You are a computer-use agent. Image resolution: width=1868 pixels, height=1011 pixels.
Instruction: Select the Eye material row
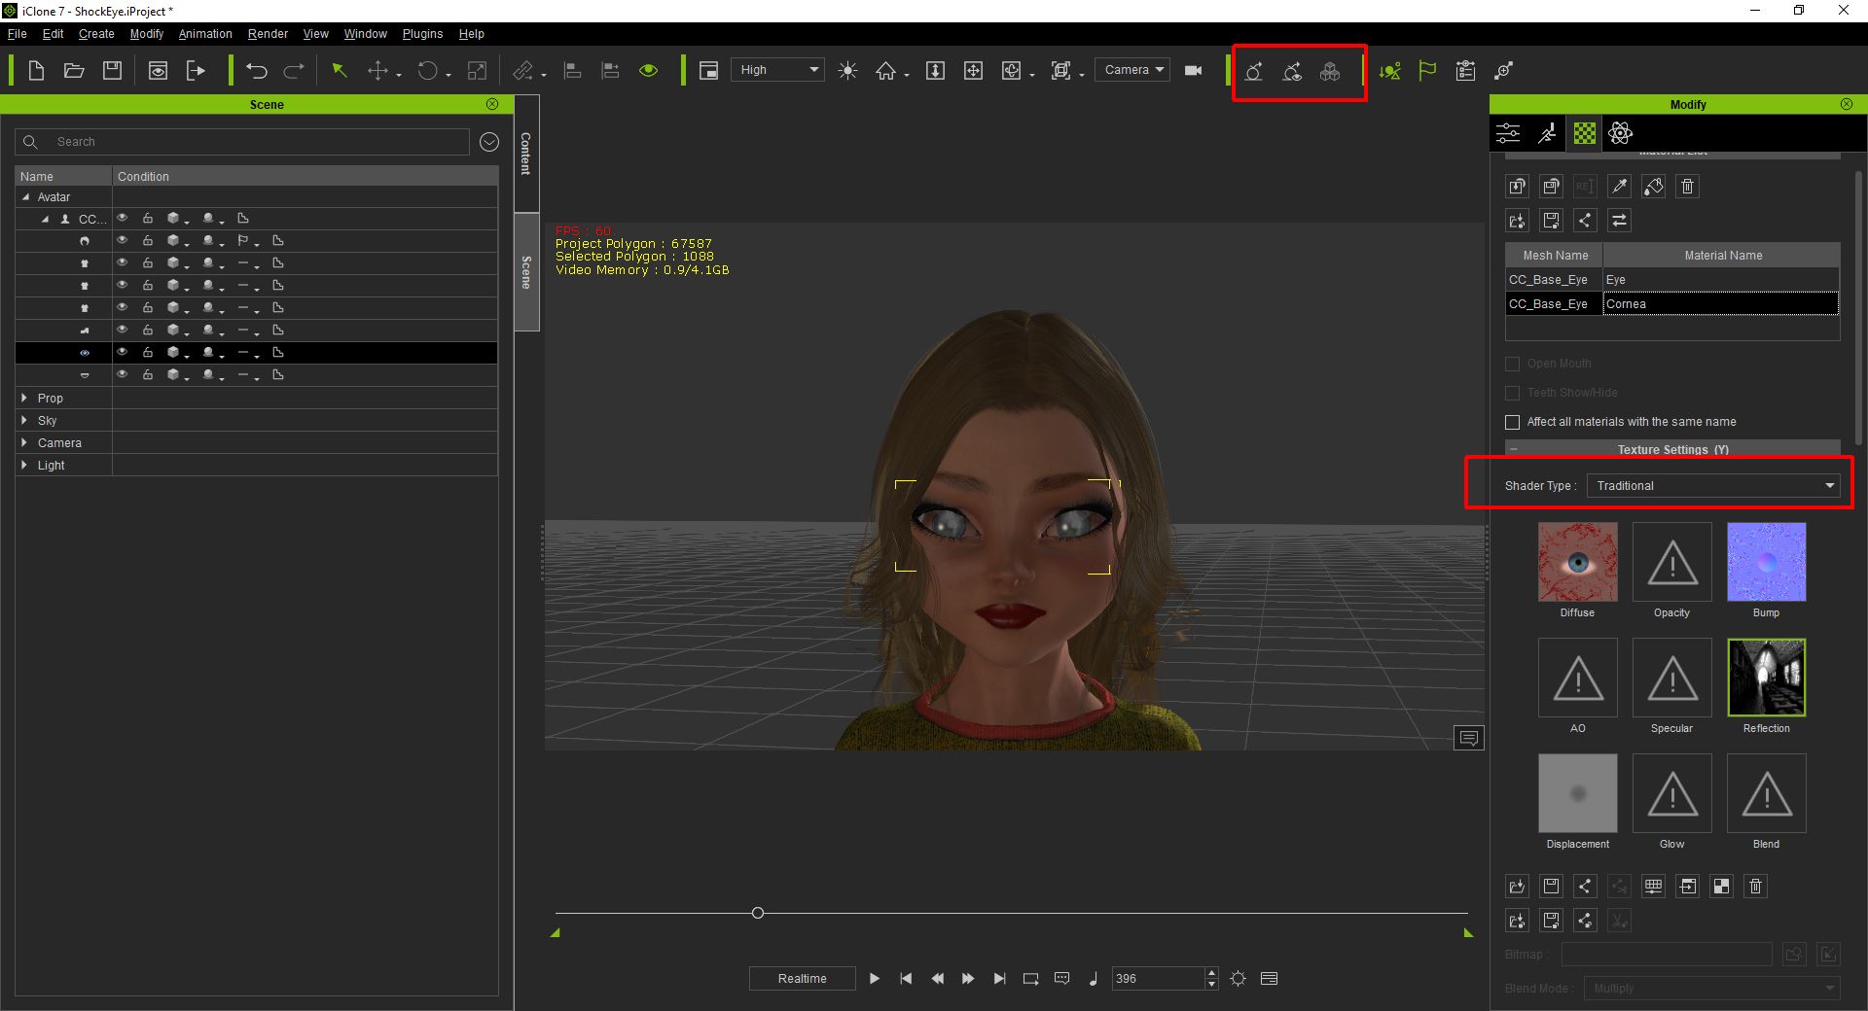pos(1672,280)
